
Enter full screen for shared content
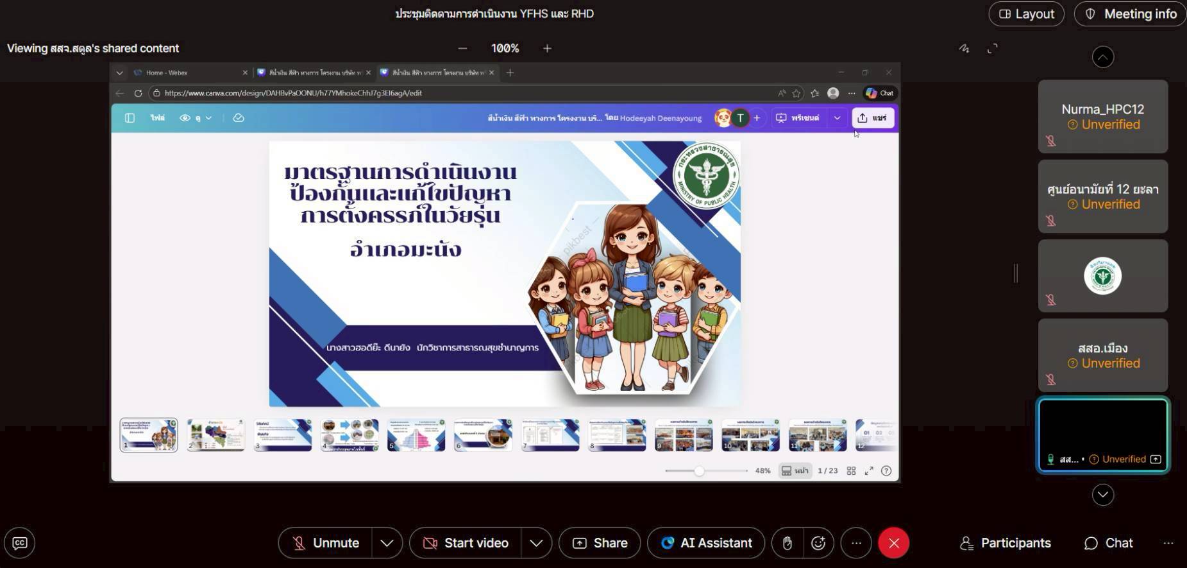(x=992, y=49)
